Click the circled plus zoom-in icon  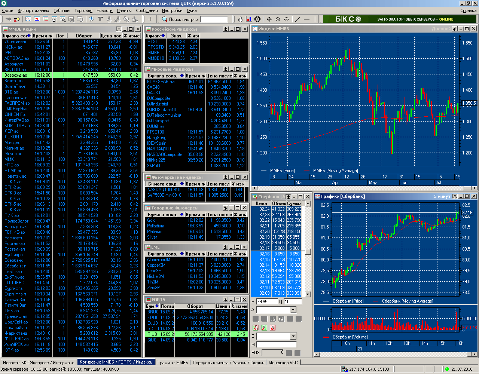[278, 19]
